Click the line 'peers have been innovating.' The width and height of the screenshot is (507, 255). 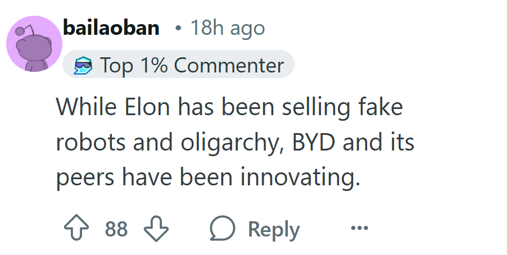coord(208,177)
